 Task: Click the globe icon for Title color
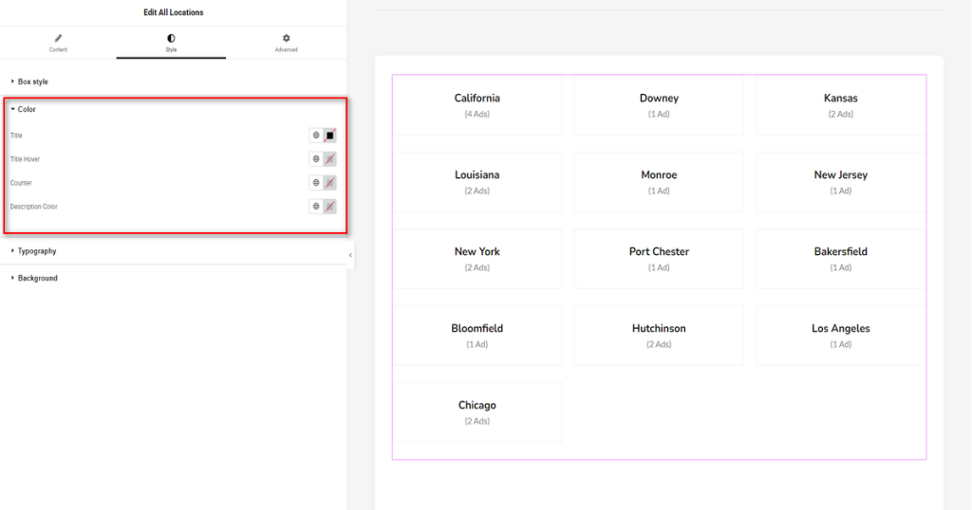coord(316,135)
